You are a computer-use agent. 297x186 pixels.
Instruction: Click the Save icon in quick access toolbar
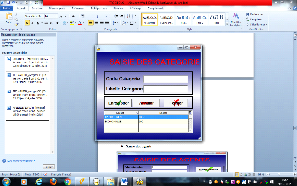click(8, 3)
